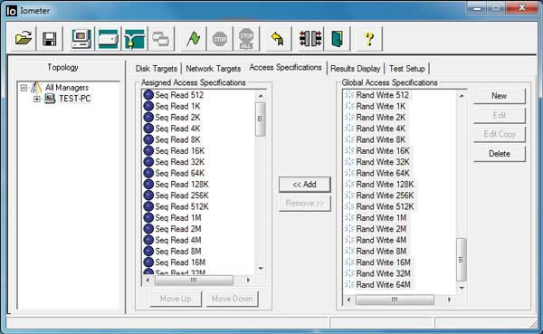Exit Iometer using the door icon
The width and height of the screenshot is (543, 334).
coord(337,38)
